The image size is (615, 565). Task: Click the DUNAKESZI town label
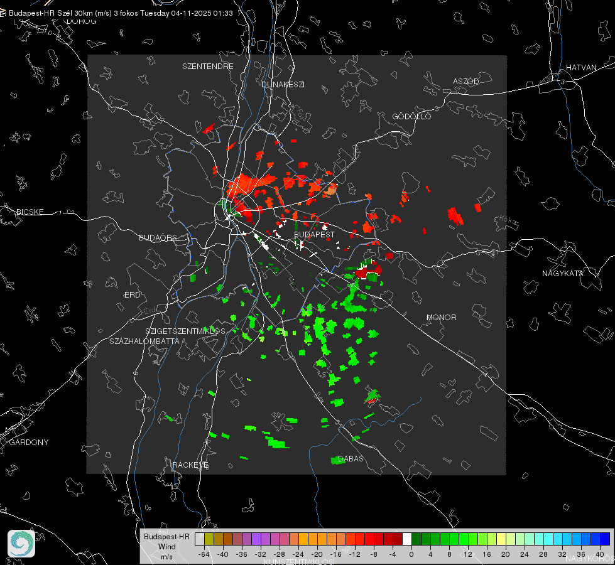coord(283,84)
